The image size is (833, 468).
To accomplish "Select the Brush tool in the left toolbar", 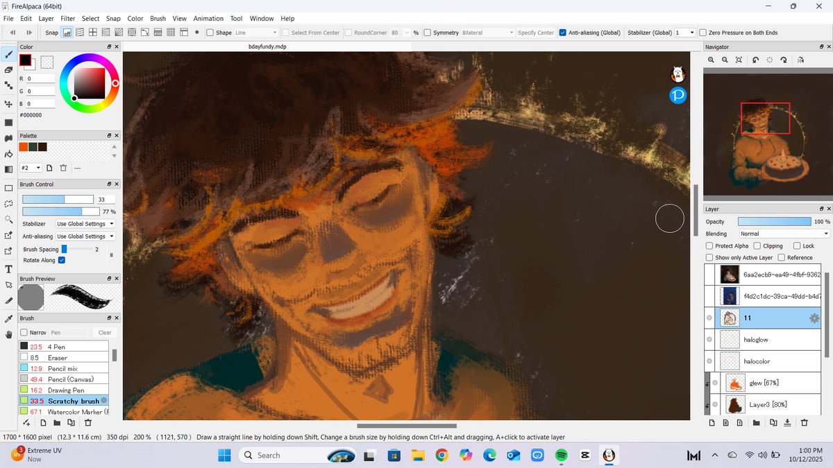I will tap(8, 53).
